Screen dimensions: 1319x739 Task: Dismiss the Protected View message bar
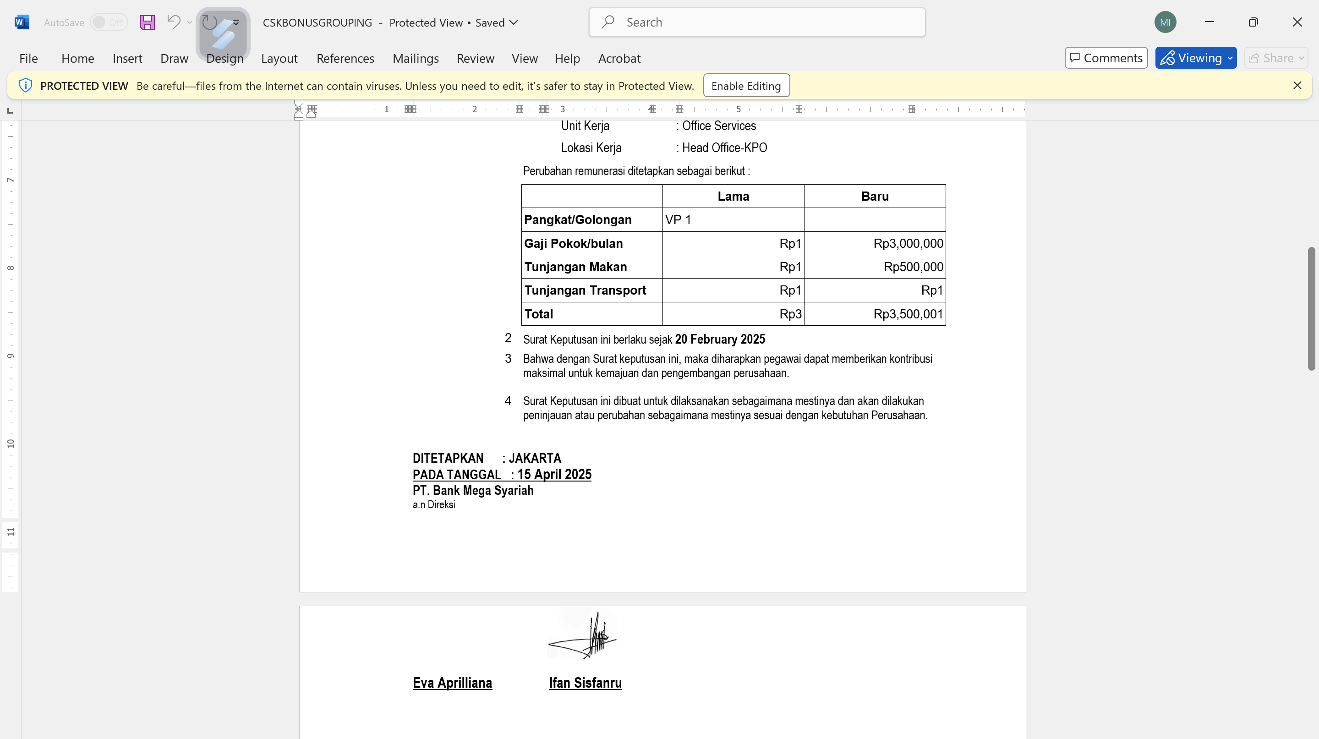(x=1297, y=86)
